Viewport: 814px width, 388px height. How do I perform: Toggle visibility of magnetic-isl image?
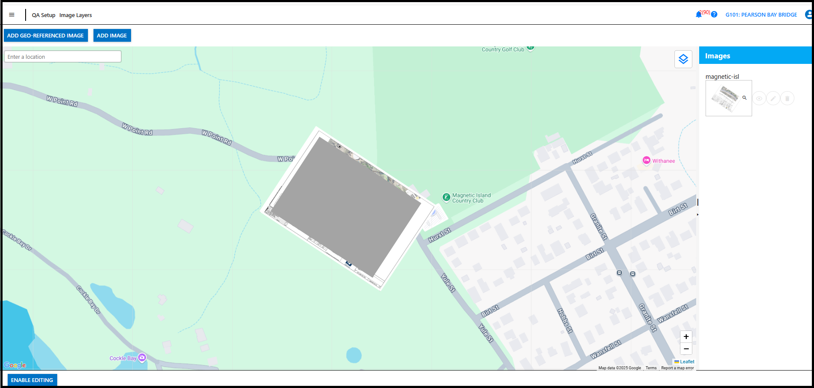pos(759,98)
